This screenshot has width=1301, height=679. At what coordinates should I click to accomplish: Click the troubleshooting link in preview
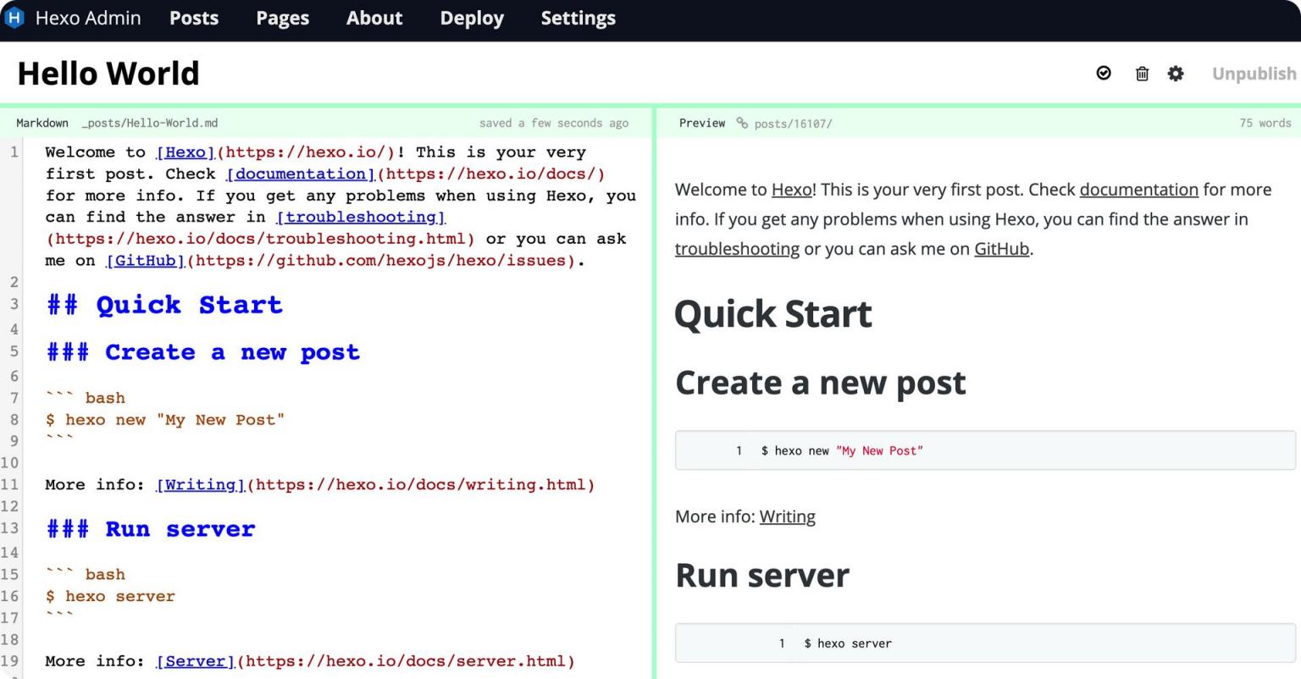(737, 249)
